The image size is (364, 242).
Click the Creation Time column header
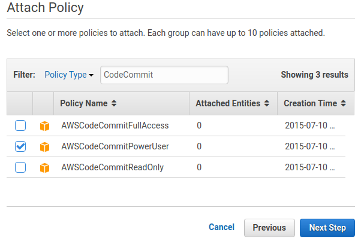pos(315,103)
